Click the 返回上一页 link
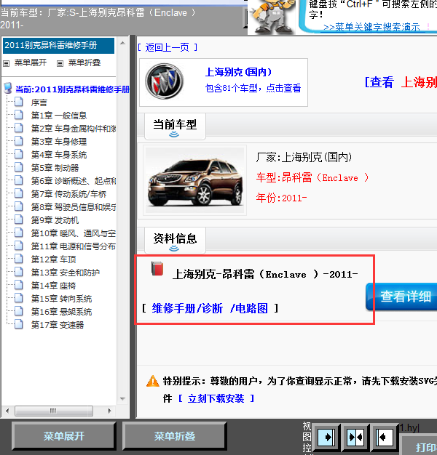 (x=168, y=47)
